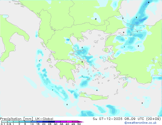Click the legend label '0.1'
This screenshot has height=125, width=162.
[3, 124]
